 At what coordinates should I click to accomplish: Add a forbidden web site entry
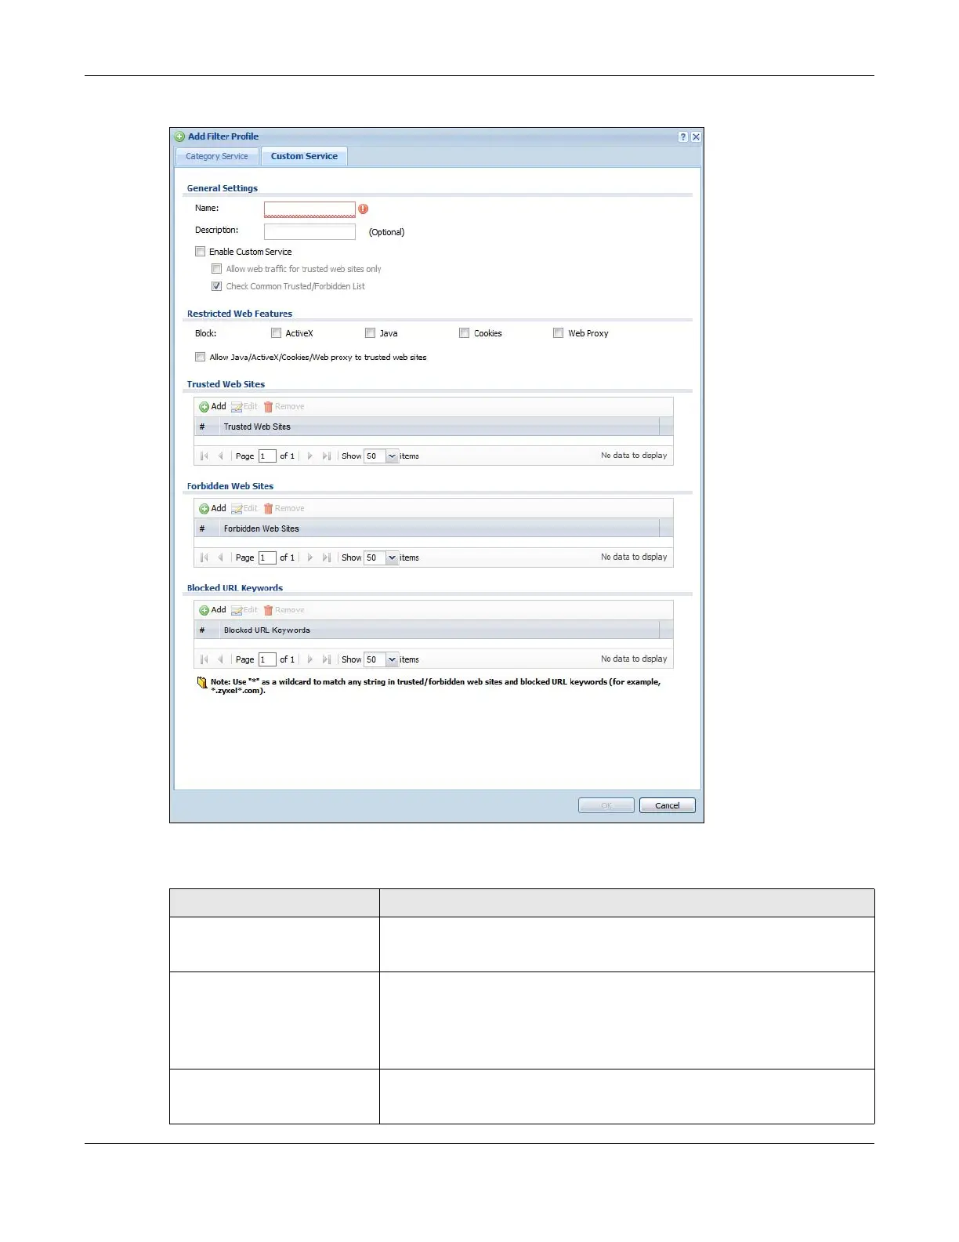pos(212,508)
